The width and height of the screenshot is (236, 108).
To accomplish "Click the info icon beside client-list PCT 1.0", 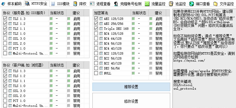I will (10, 100).
